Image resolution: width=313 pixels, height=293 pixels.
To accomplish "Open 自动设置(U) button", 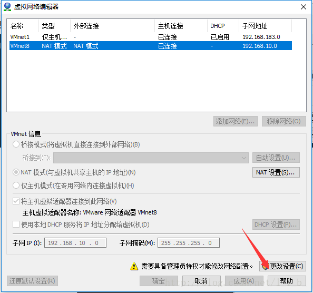I will click(x=276, y=158).
